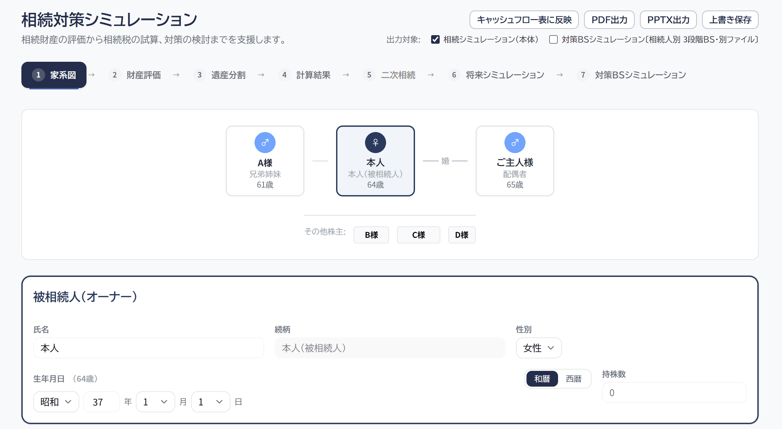Open the era dropdown showing 昭和
Image resolution: width=782 pixels, height=429 pixels.
(56, 402)
